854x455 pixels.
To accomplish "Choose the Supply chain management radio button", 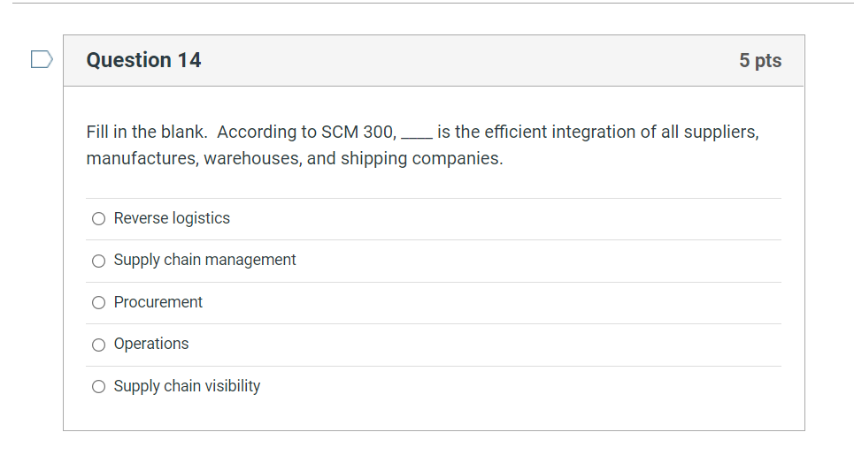I will 98,261.
